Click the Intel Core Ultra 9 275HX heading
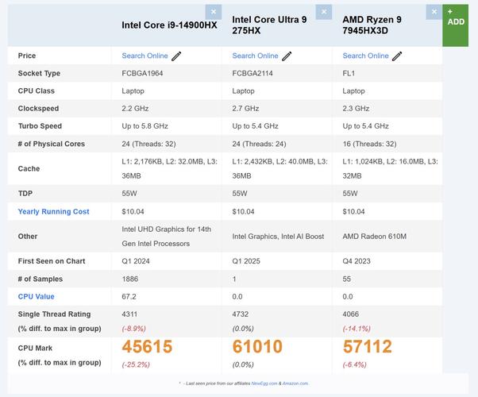The height and width of the screenshot is (397, 478). pyautogui.click(x=268, y=25)
